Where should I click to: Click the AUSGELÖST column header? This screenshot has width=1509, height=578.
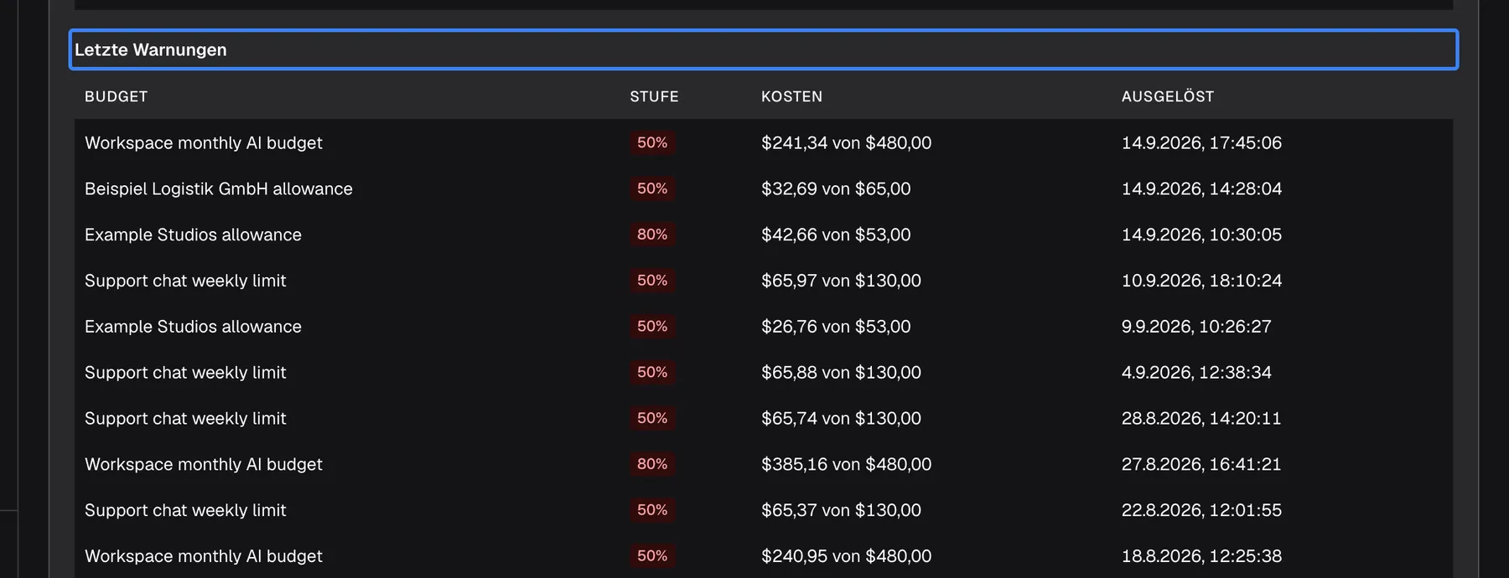pos(1167,96)
